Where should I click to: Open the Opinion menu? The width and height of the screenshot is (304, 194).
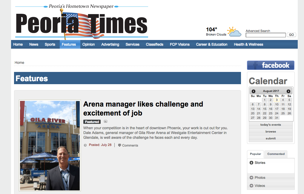[x=89, y=44]
